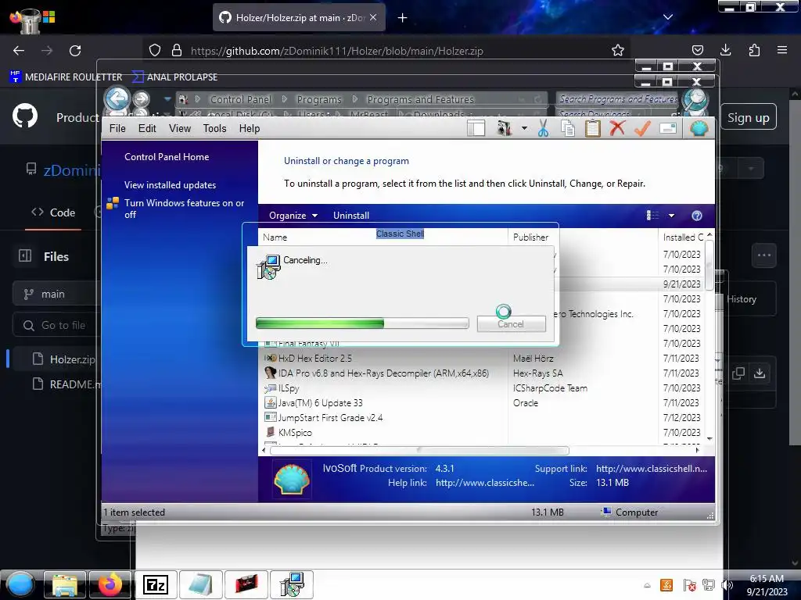Open the View menu
Screen dimensions: 801x600
click(180, 129)
